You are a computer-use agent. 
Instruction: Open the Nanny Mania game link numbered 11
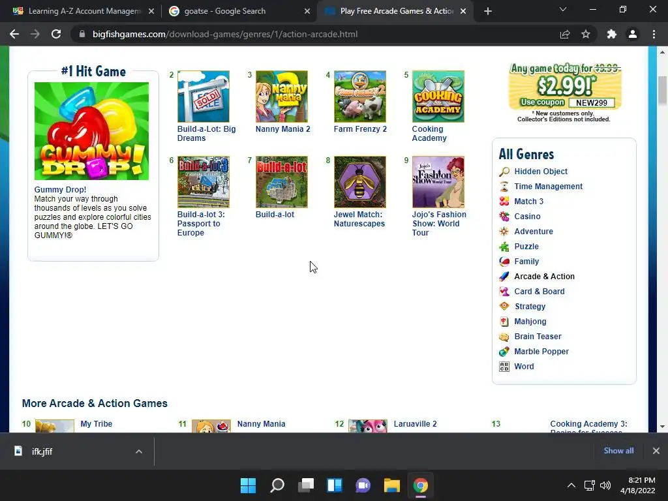(261, 424)
